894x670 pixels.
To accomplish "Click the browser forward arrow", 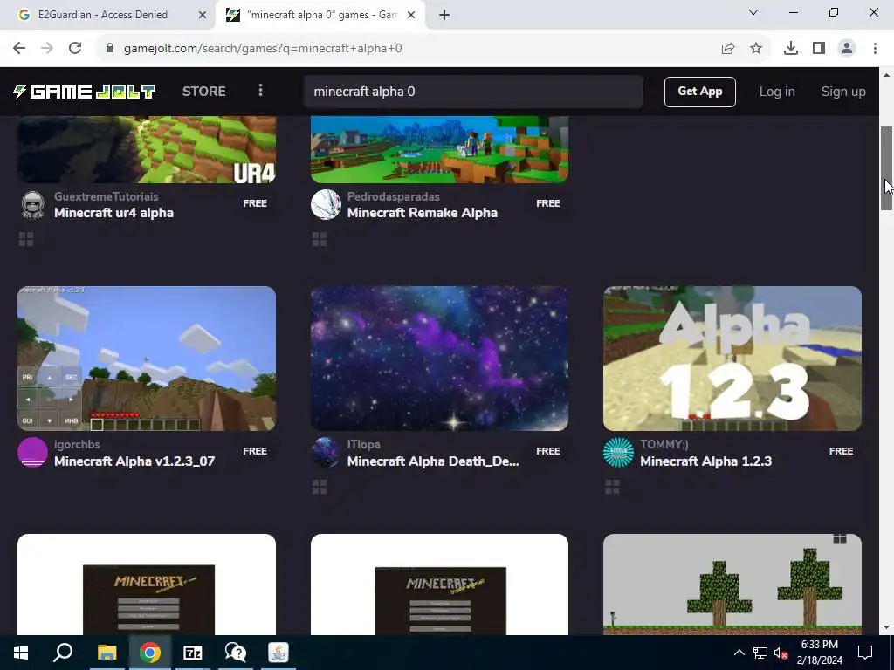I will point(47,49).
